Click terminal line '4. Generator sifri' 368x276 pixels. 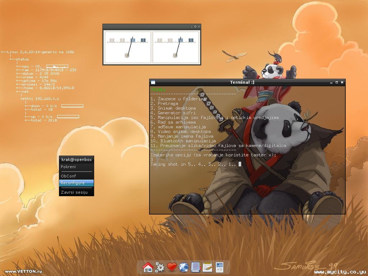[x=173, y=113]
